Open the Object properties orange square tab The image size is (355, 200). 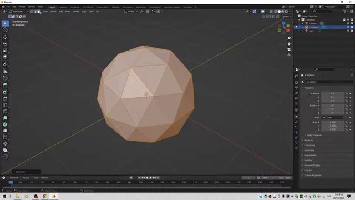pos(296,117)
